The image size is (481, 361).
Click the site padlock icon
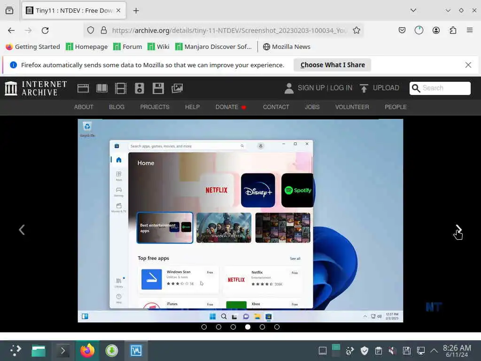[x=104, y=30]
